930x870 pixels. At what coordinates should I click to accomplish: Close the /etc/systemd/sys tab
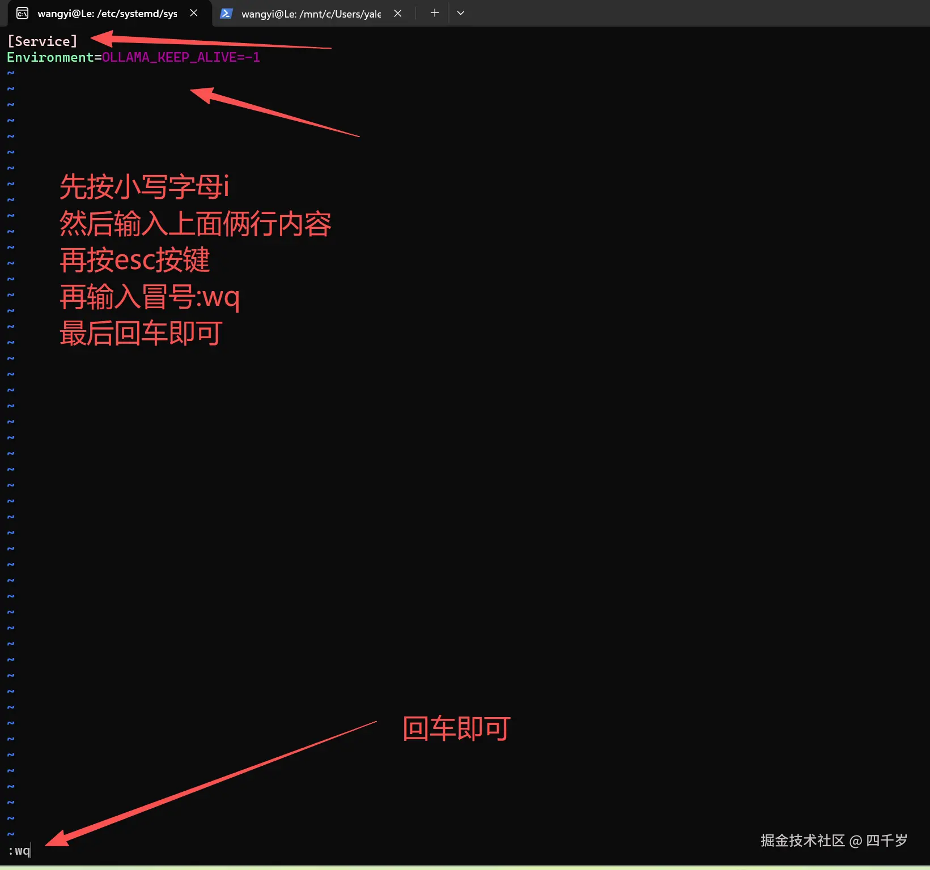tap(193, 12)
